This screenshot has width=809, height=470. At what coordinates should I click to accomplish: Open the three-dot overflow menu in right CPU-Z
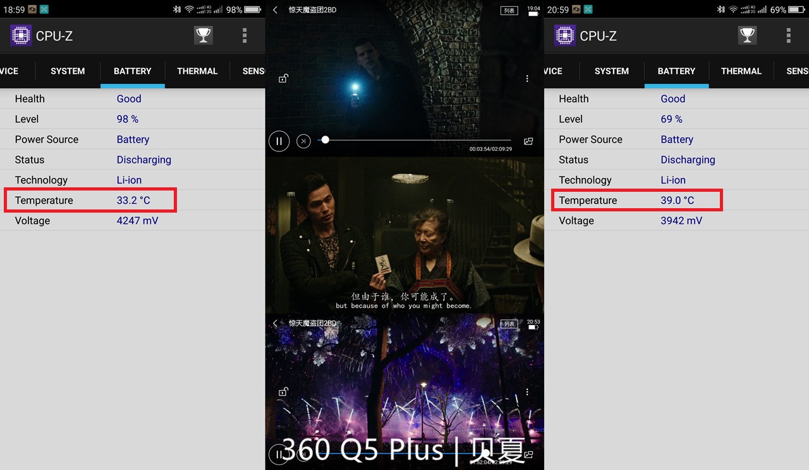tap(789, 35)
